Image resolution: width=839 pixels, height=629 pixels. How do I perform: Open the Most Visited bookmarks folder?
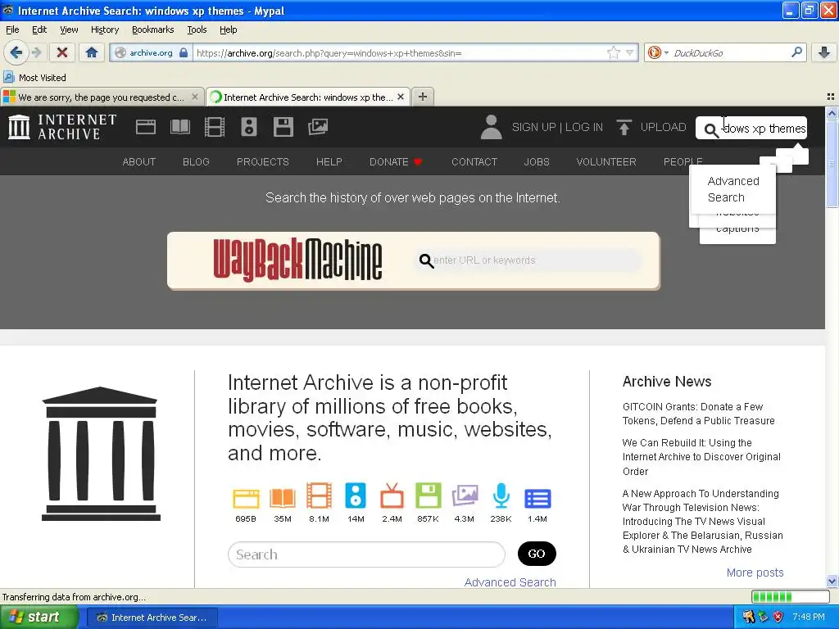point(34,78)
